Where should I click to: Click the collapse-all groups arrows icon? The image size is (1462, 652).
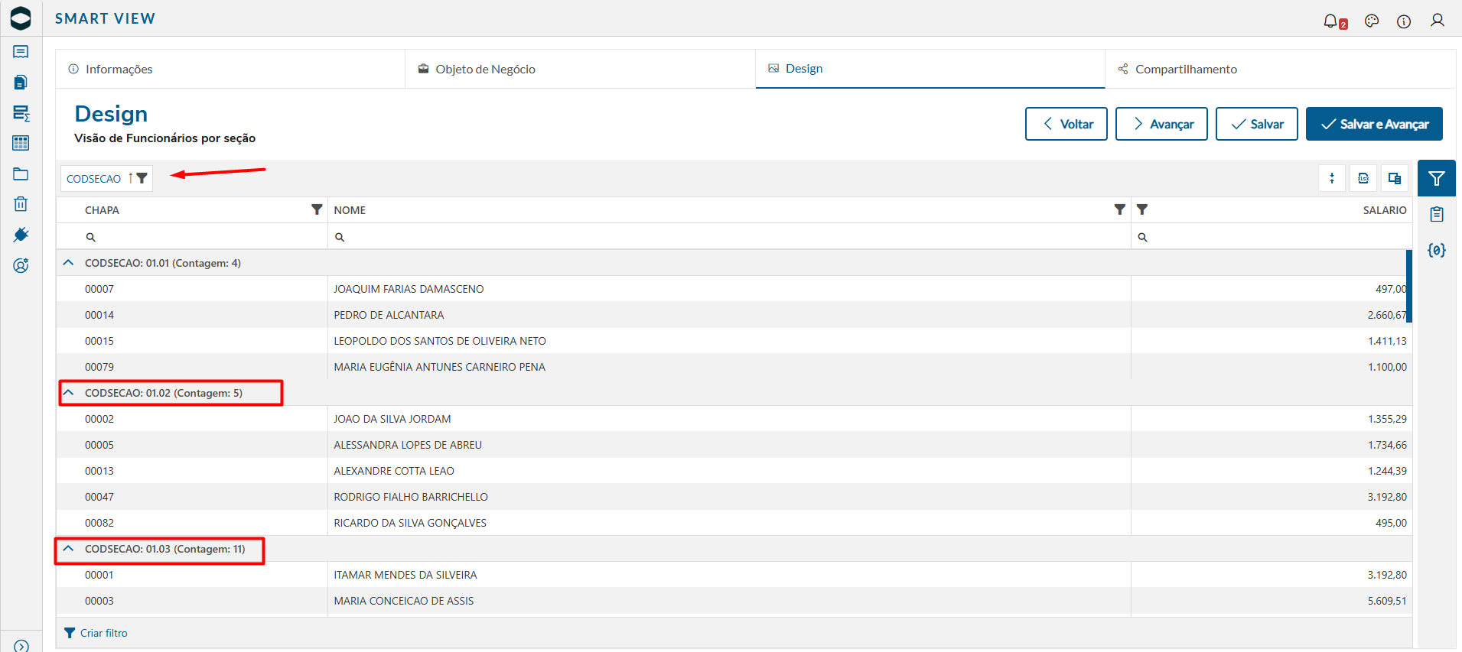click(1332, 178)
